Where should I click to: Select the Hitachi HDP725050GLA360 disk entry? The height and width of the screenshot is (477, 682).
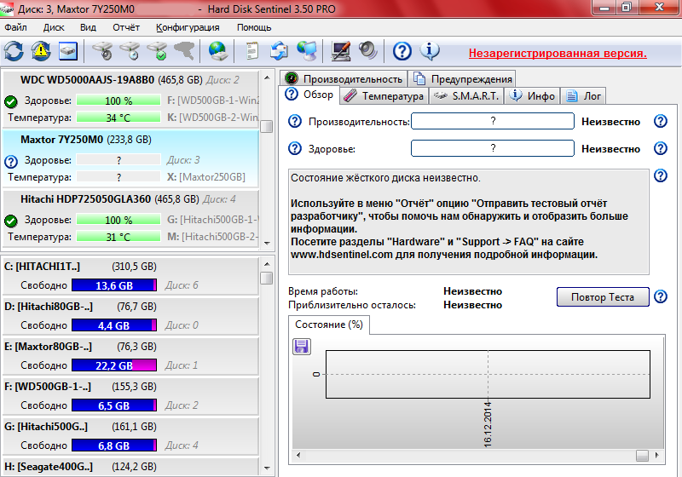(130, 219)
